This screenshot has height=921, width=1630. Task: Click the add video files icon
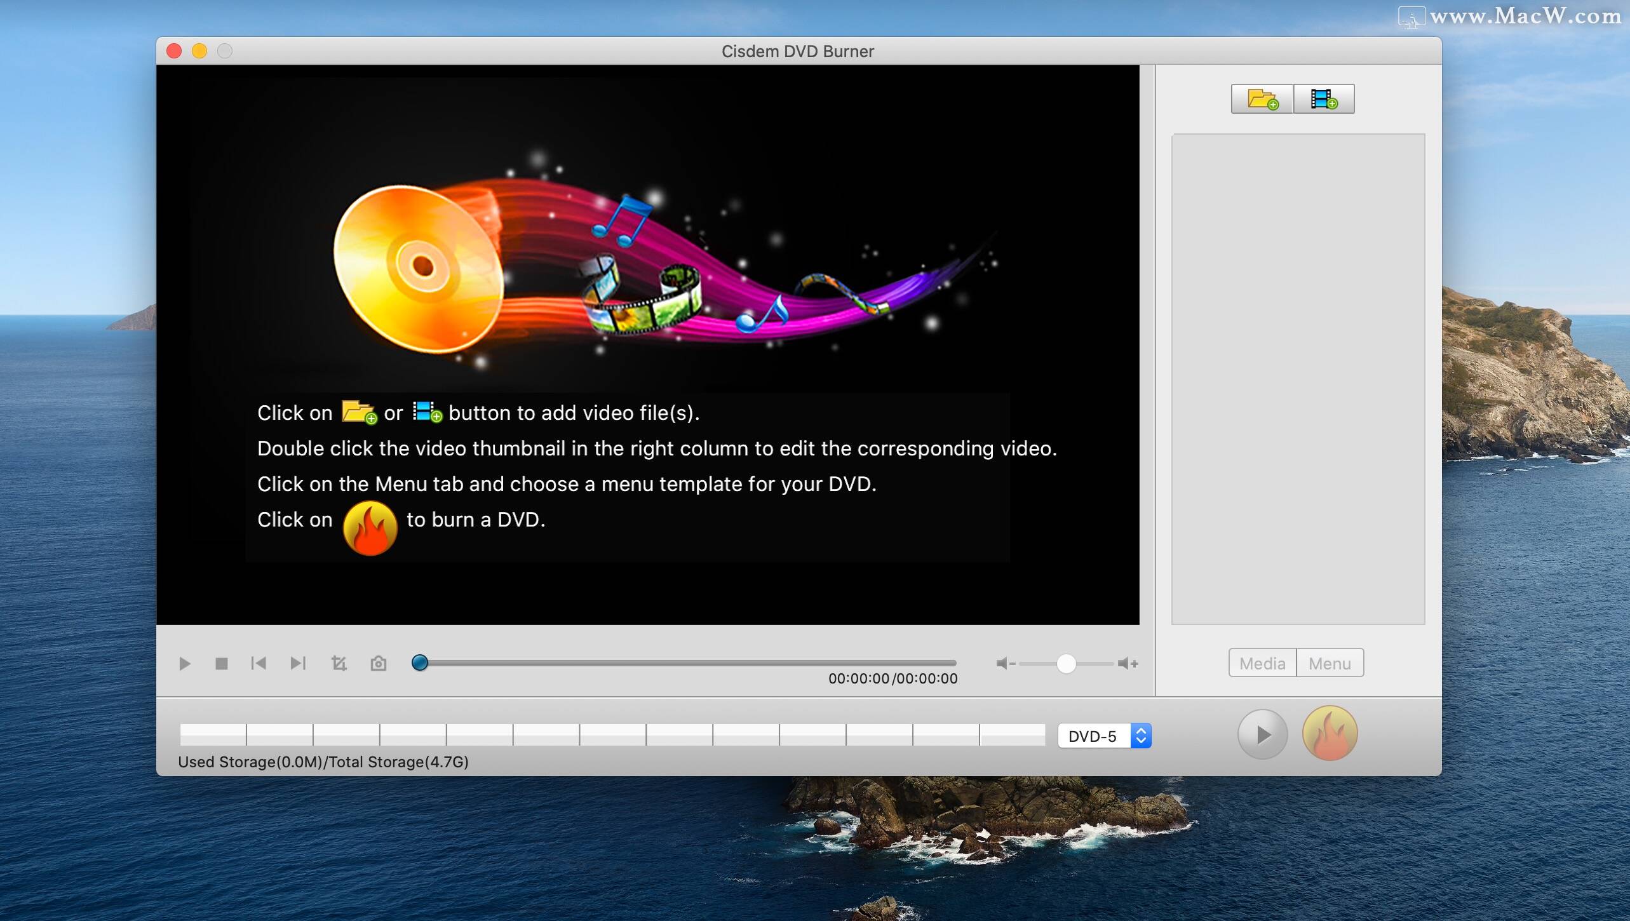(1325, 98)
